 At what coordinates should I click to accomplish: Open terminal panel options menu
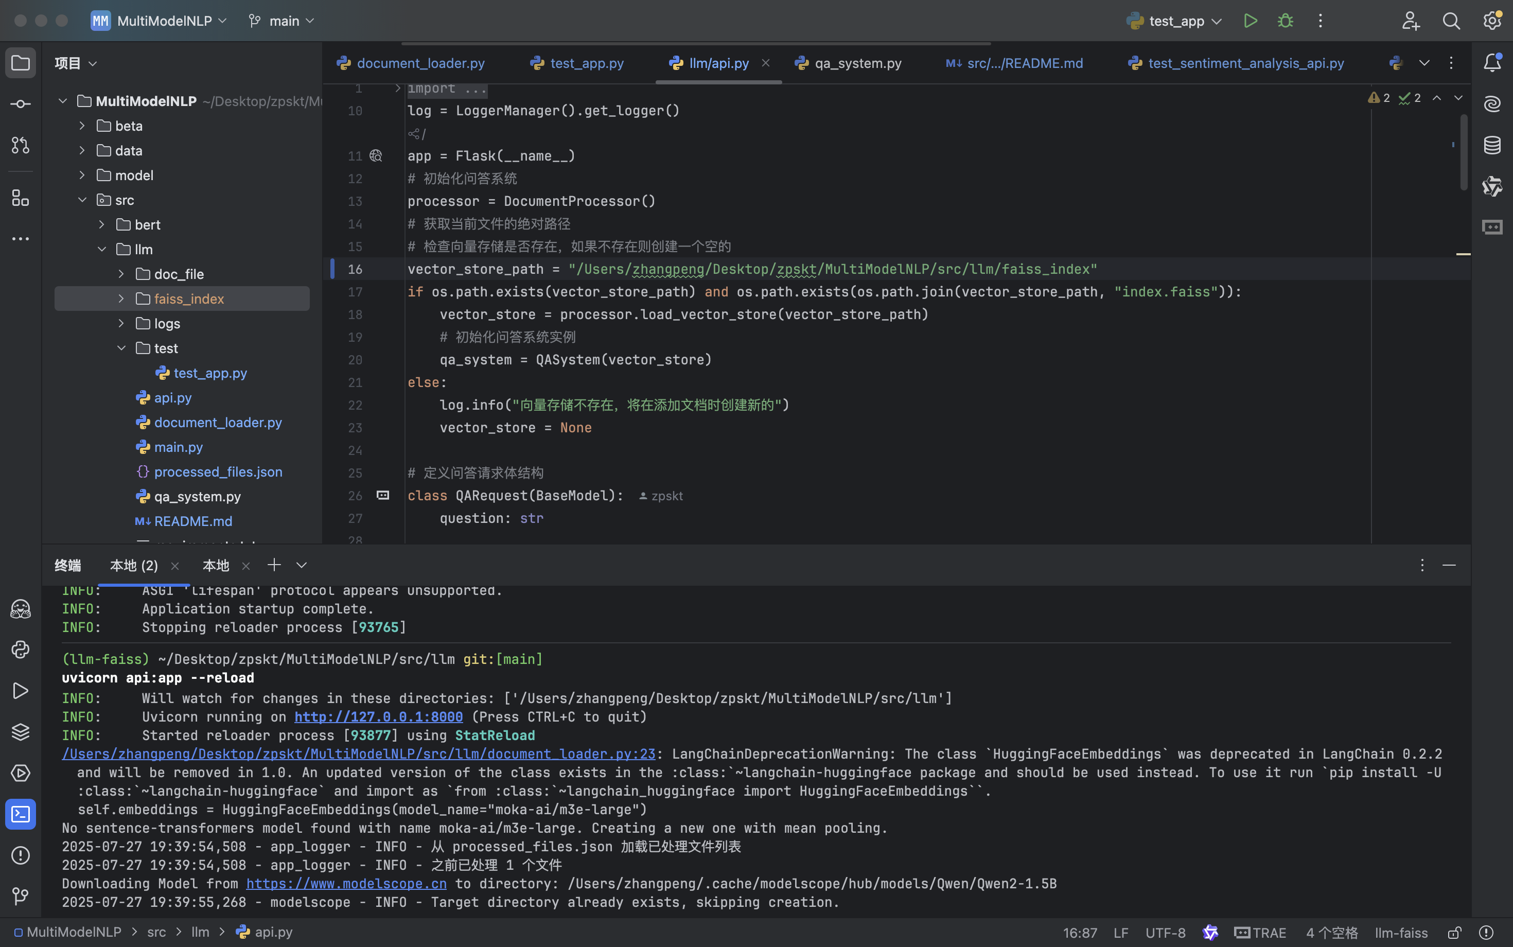pyautogui.click(x=1421, y=565)
